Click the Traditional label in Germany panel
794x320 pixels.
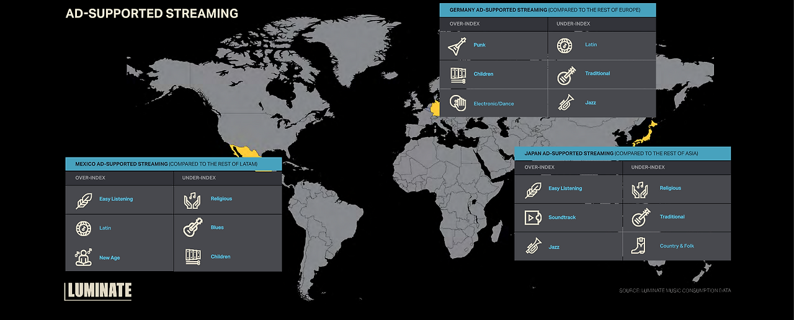click(x=597, y=74)
